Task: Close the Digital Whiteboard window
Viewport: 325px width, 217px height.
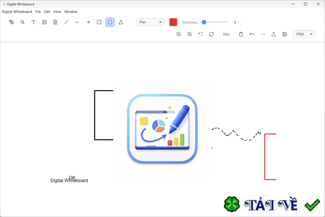Action: 318,4
